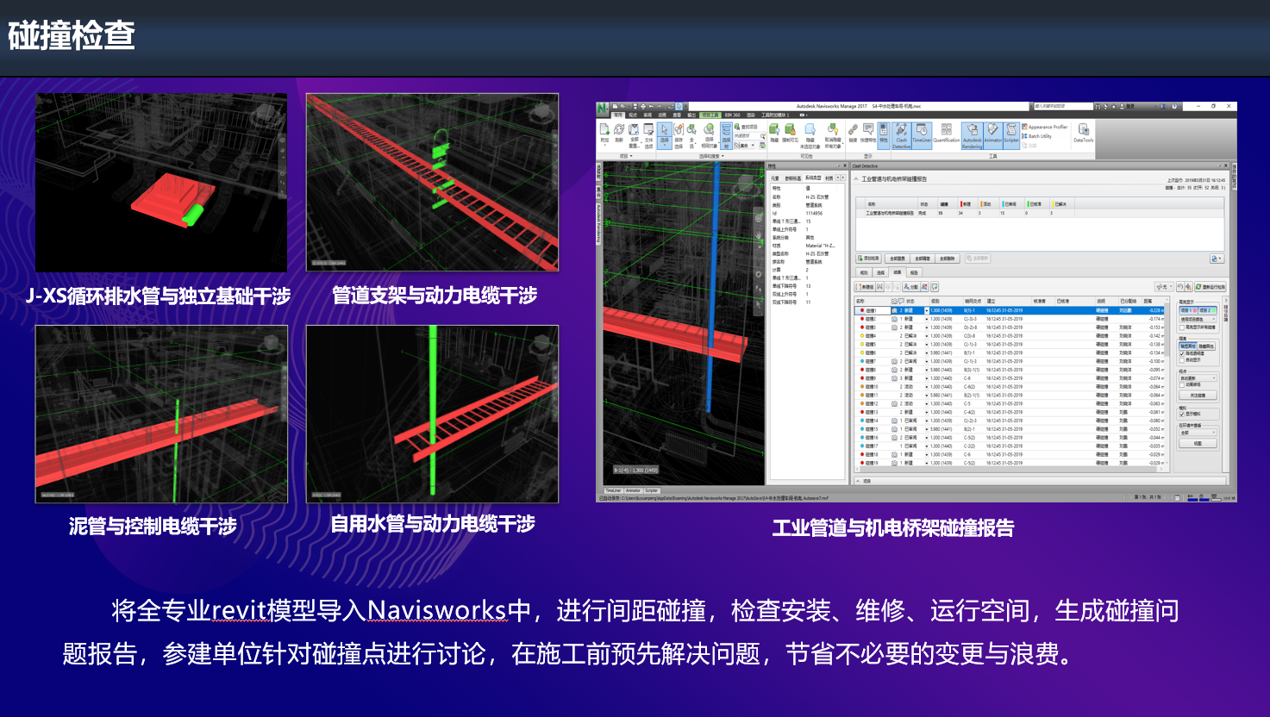This screenshot has width=1270, height=717.
Task: Toggle 暗显其他 isolation button
Action: click(1188, 346)
